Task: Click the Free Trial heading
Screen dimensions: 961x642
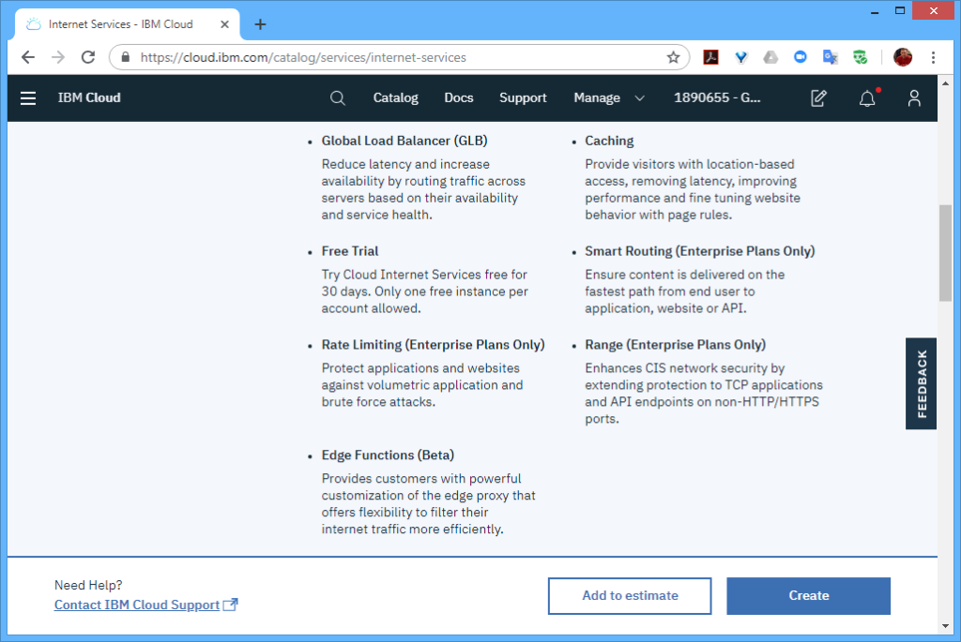Action: (350, 251)
